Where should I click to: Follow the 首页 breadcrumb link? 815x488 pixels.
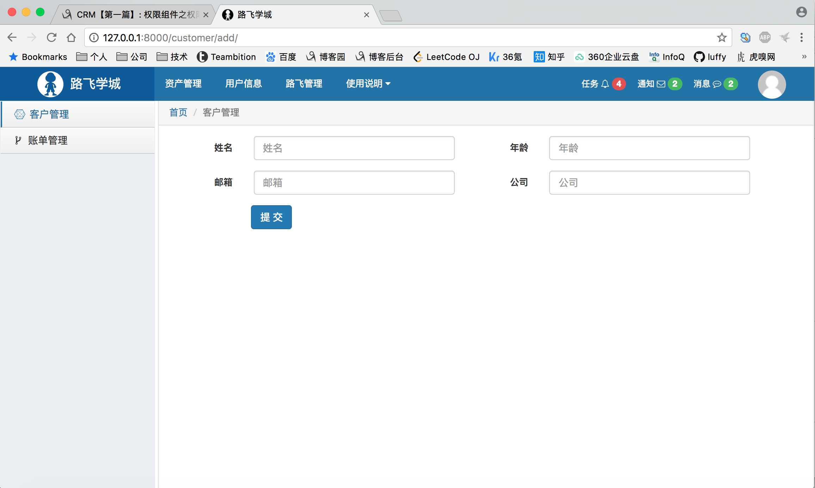tap(178, 112)
